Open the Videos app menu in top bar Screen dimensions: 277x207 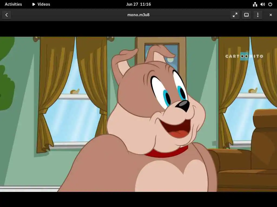[41, 4]
